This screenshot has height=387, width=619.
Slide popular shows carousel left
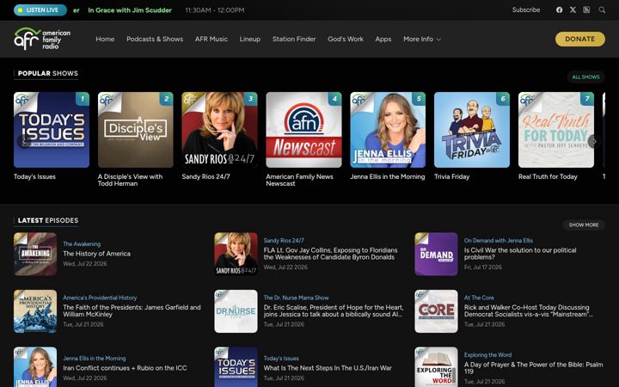coord(24,141)
